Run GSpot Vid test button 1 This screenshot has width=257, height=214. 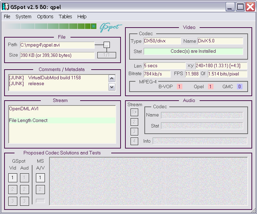[x=13, y=178]
